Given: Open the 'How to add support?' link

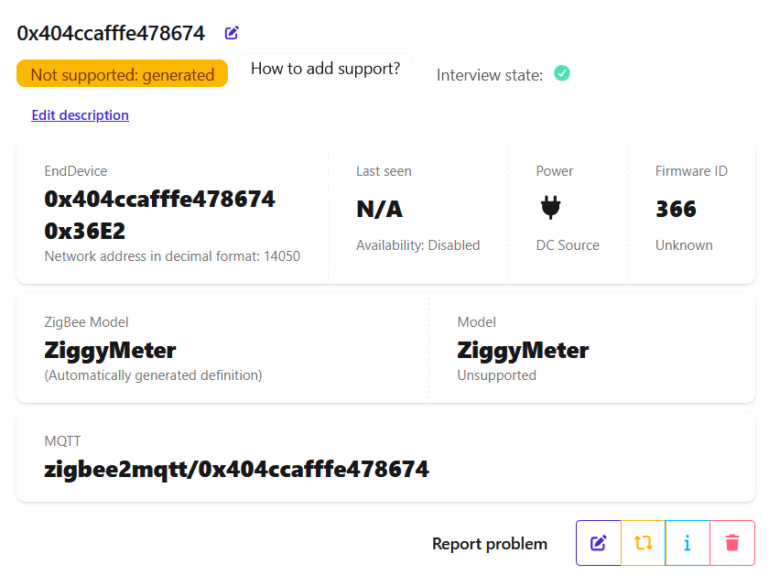Looking at the screenshot, I should tap(325, 69).
